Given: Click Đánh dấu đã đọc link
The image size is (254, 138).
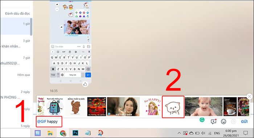Looking at the screenshot, I should (x=17, y=13).
